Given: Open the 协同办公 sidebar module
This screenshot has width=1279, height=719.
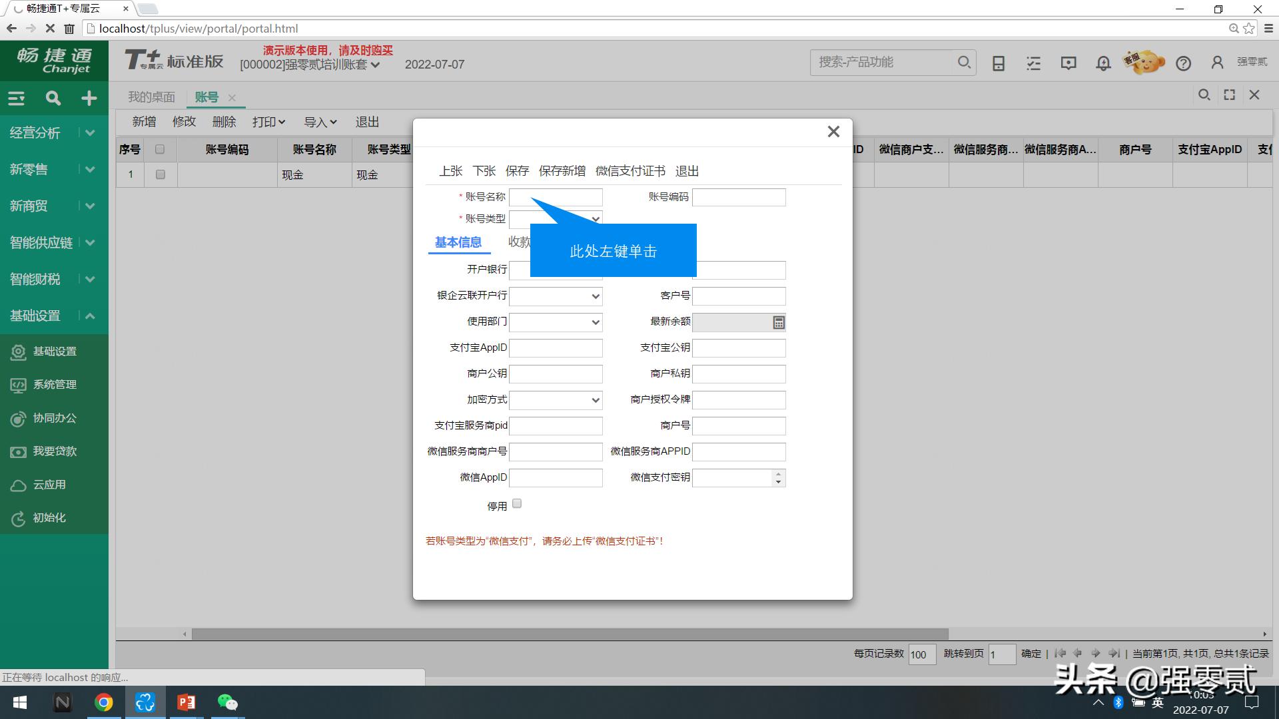Looking at the screenshot, I should (18, 418).
